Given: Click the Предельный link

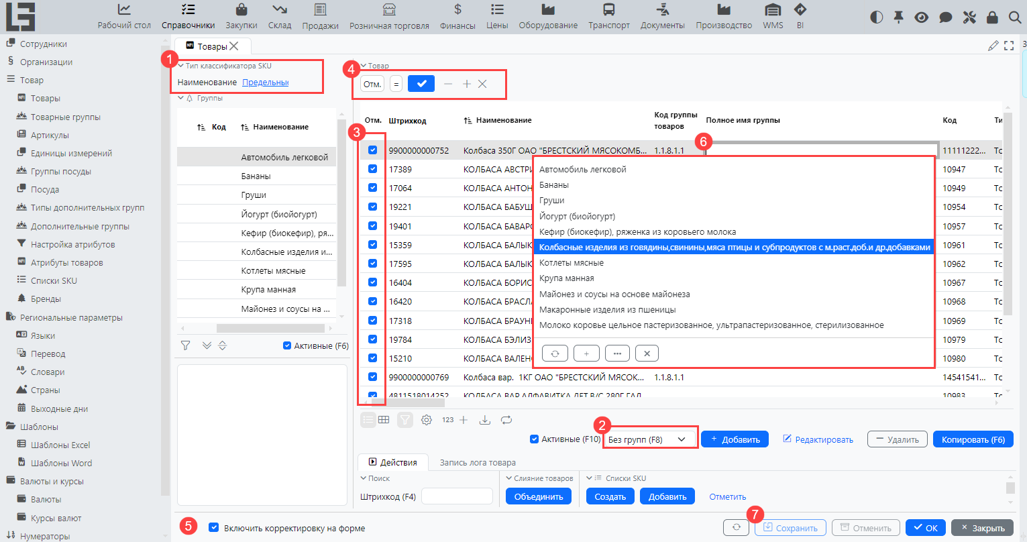Looking at the screenshot, I should coord(265,83).
